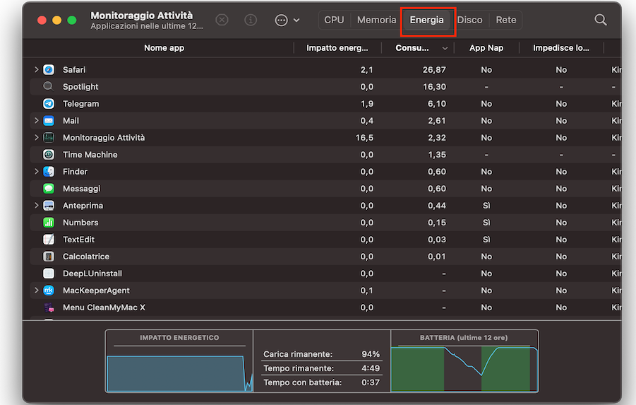The width and height of the screenshot is (636, 405).
Task: Click the search magnifier icon
Action: coord(601,20)
